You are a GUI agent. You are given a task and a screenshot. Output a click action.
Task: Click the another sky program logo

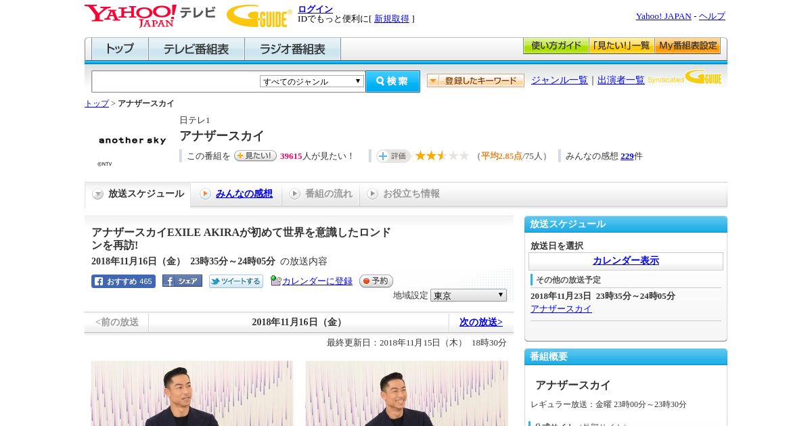(x=132, y=140)
